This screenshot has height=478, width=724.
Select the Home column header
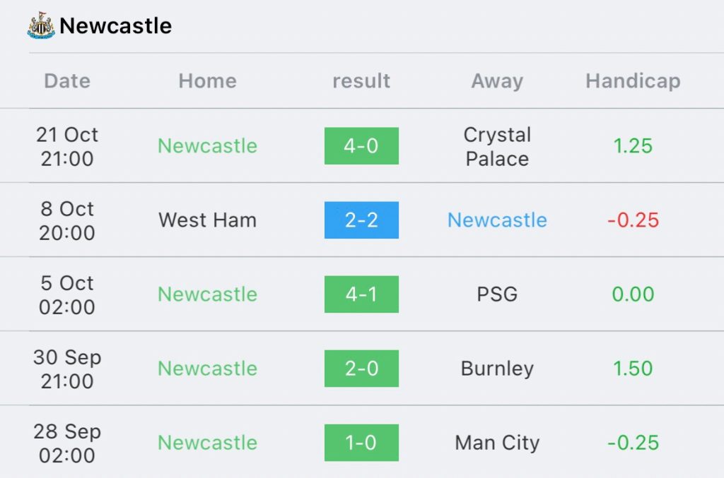pos(208,81)
